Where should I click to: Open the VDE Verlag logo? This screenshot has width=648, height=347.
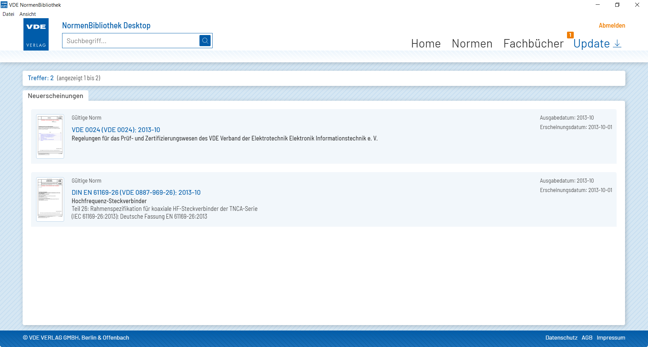click(36, 34)
